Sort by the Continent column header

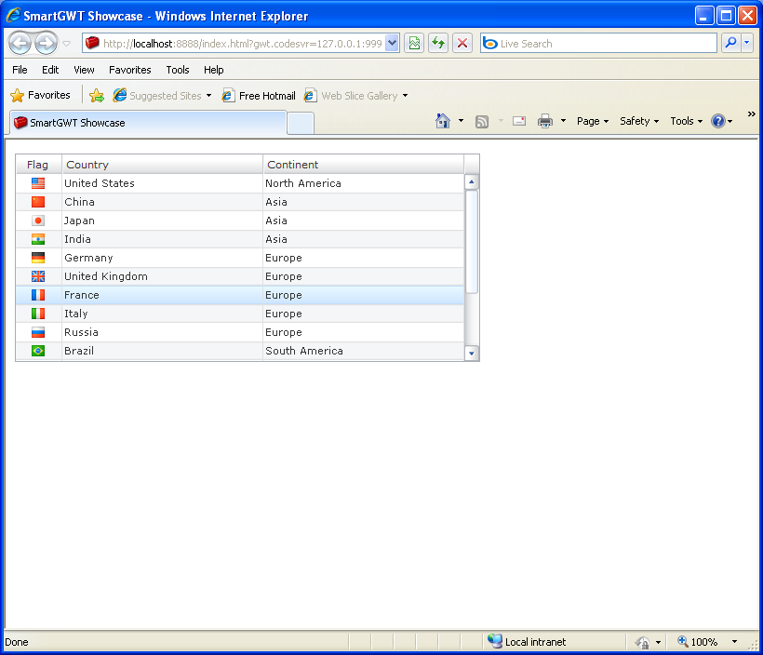(x=363, y=165)
